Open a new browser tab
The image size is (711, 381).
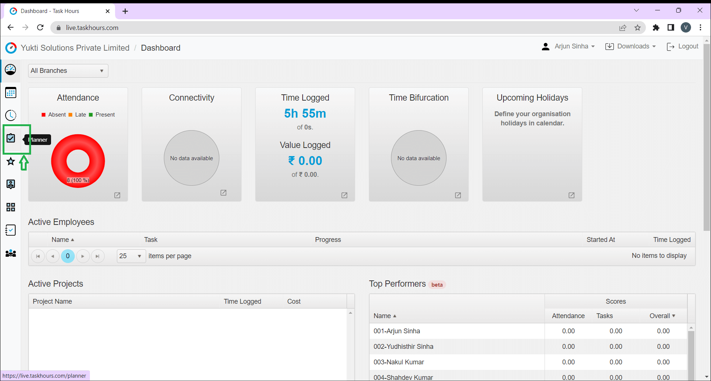(x=125, y=11)
